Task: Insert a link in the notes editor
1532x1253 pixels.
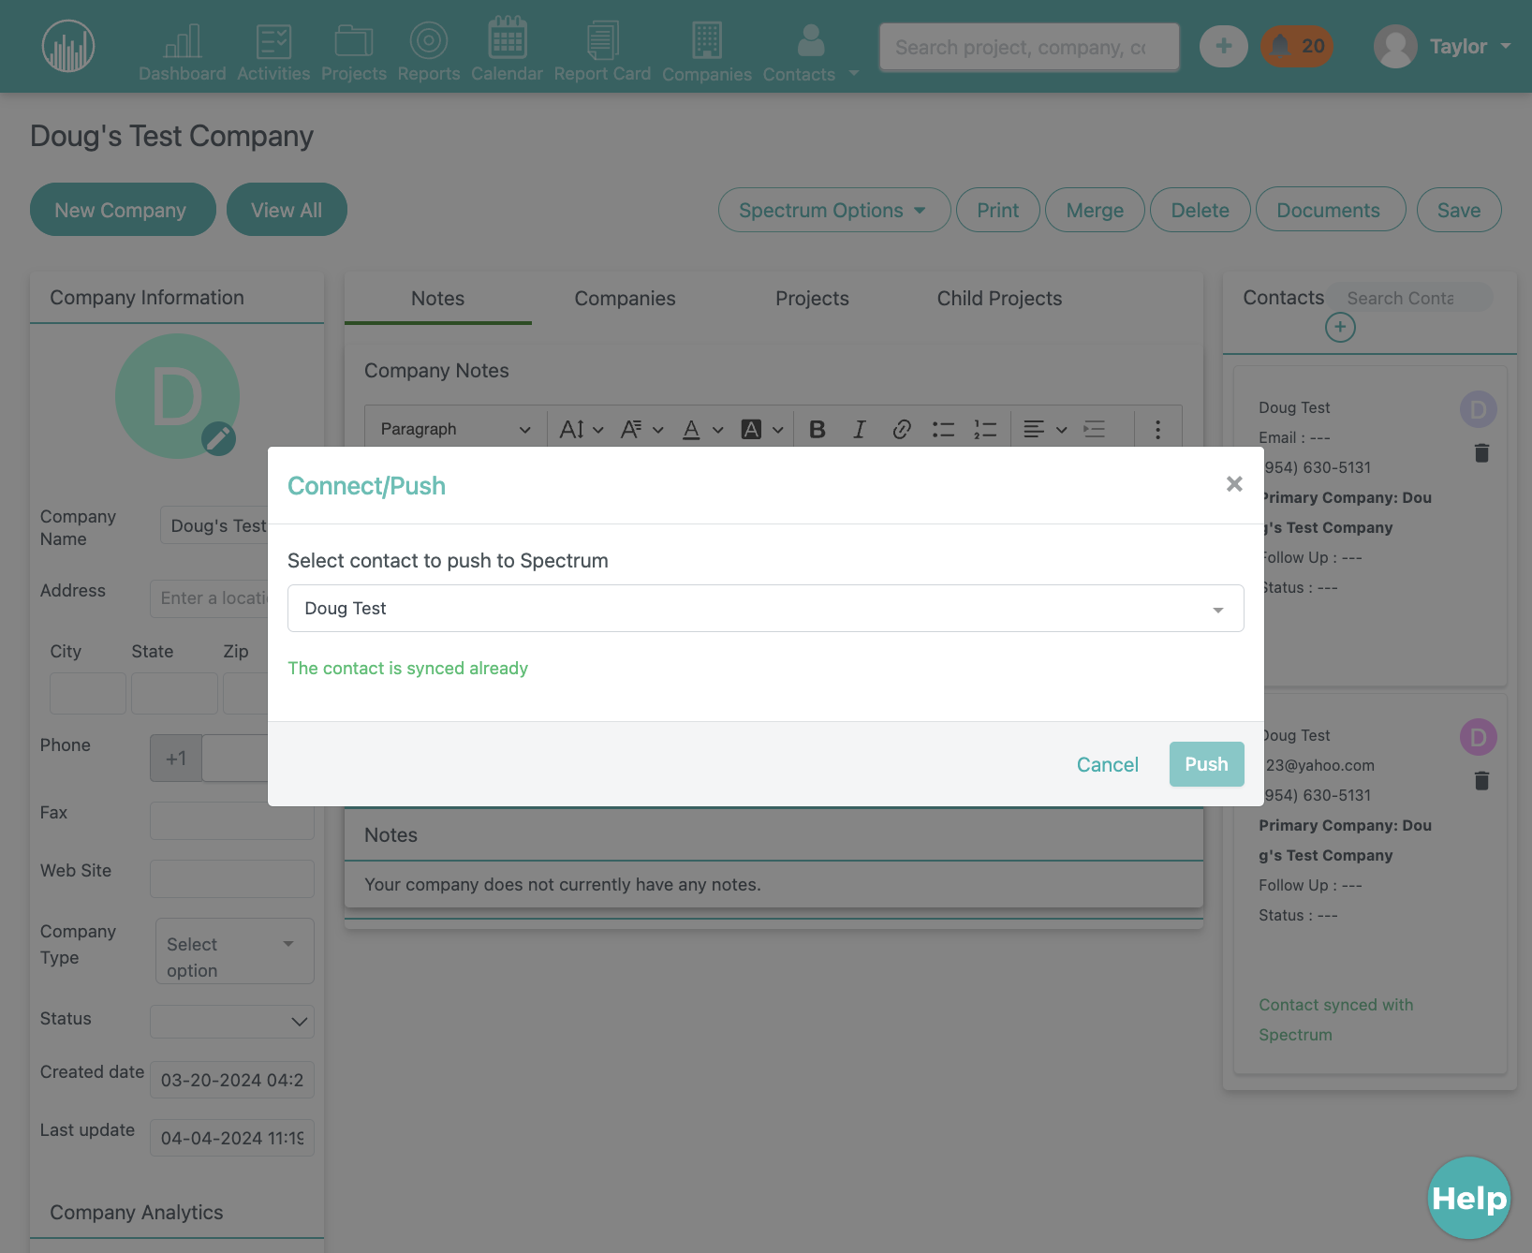Action: tap(902, 429)
